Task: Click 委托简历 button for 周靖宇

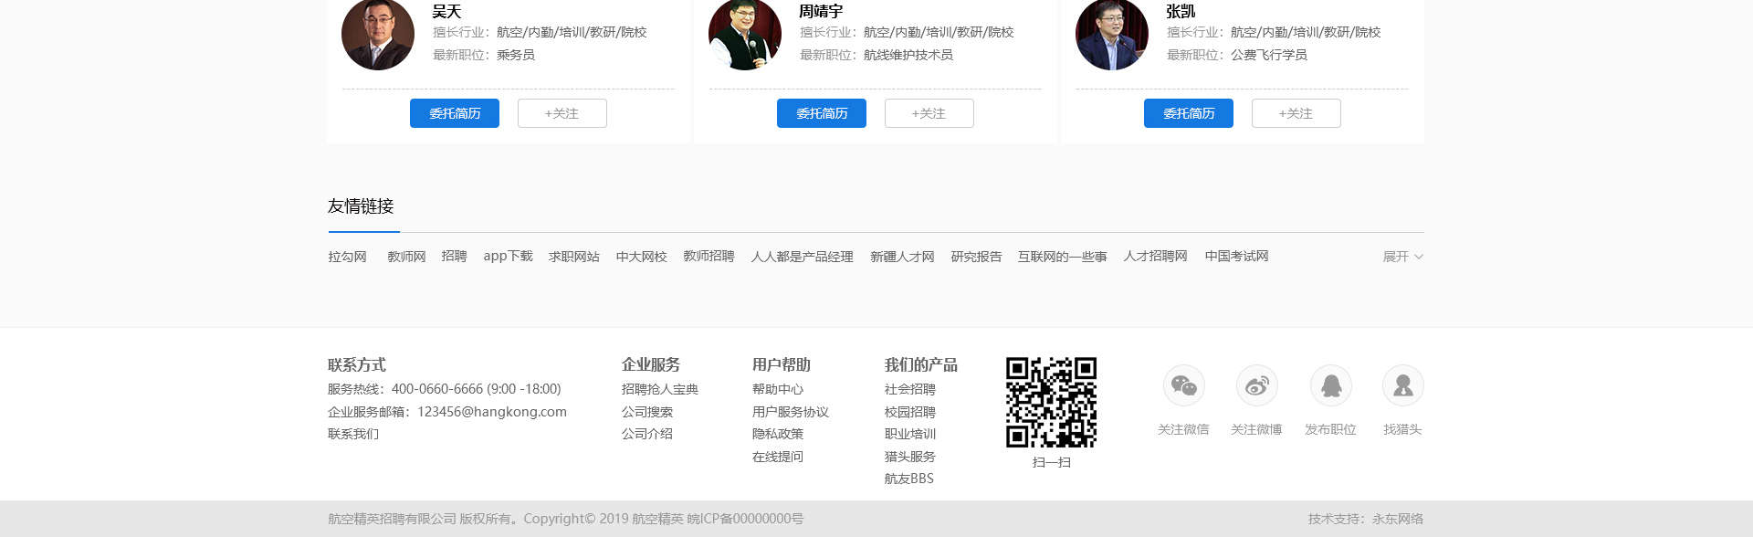Action: pos(822,113)
